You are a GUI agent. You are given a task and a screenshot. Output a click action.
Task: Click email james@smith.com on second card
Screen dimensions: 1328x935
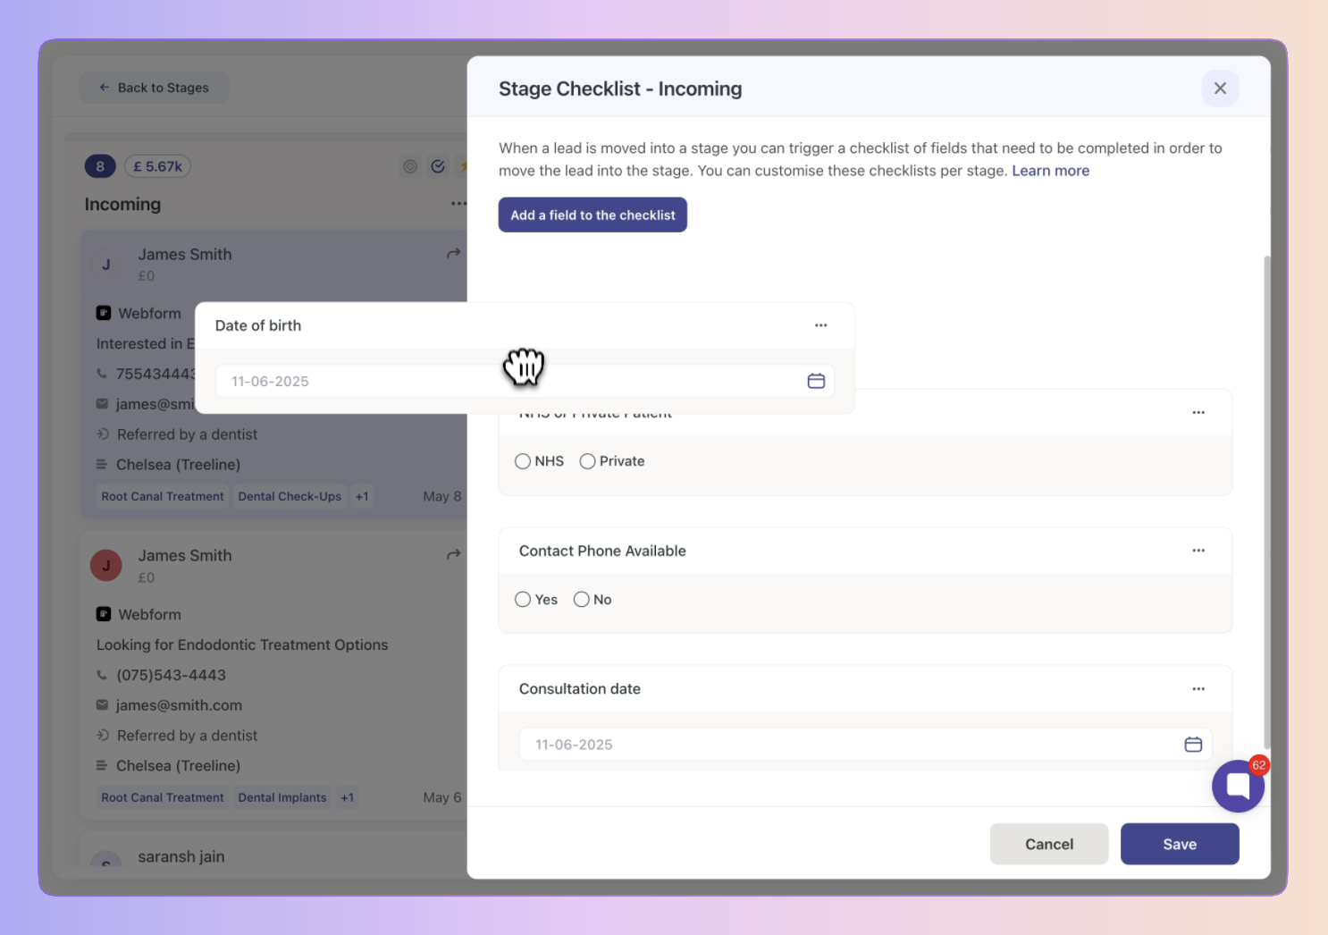[179, 705]
